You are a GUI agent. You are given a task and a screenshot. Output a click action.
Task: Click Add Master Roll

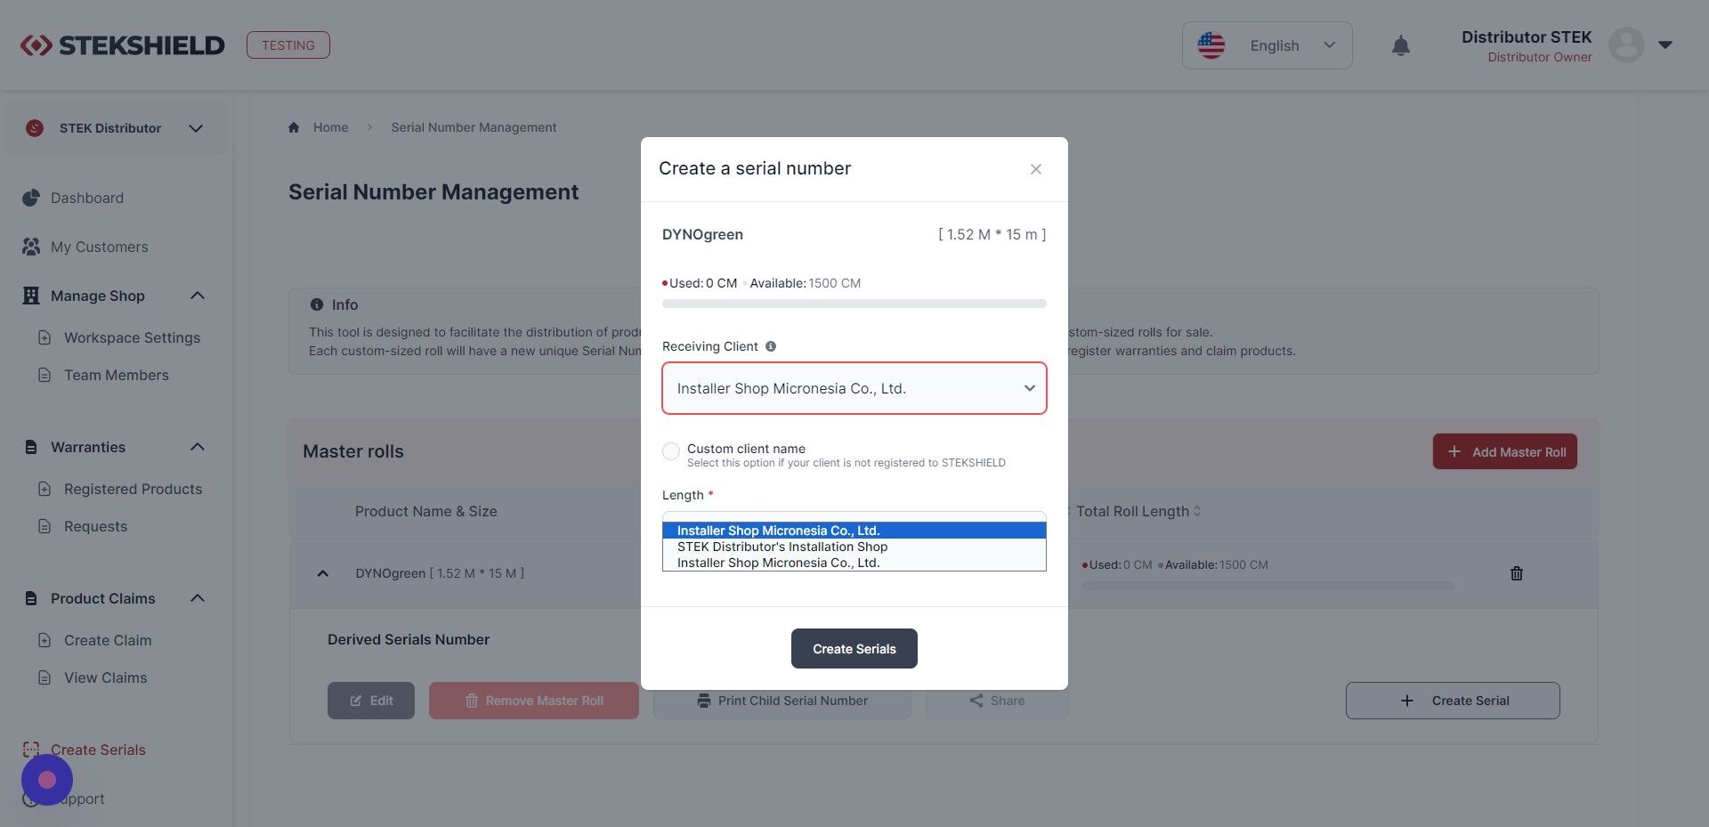click(1505, 451)
